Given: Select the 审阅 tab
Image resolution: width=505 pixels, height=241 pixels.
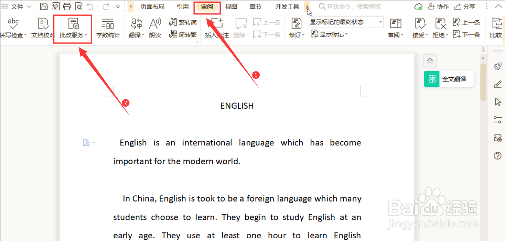Looking at the screenshot, I should coord(207,7).
